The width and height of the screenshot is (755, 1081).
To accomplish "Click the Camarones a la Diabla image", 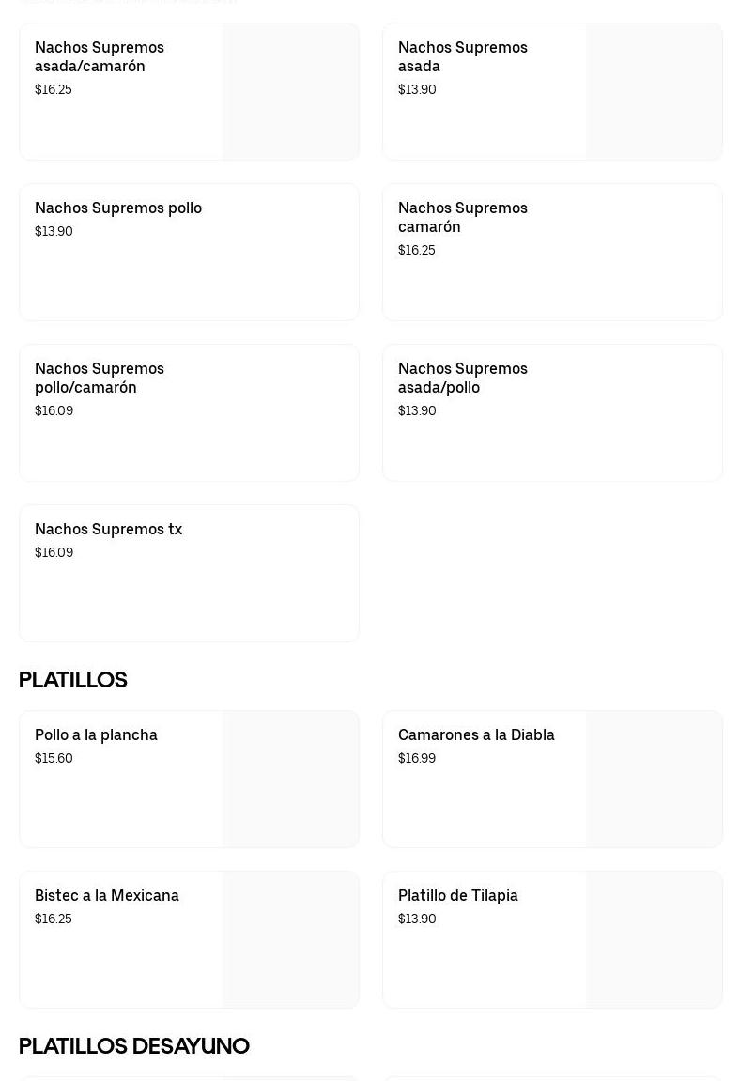I will 655,780.
